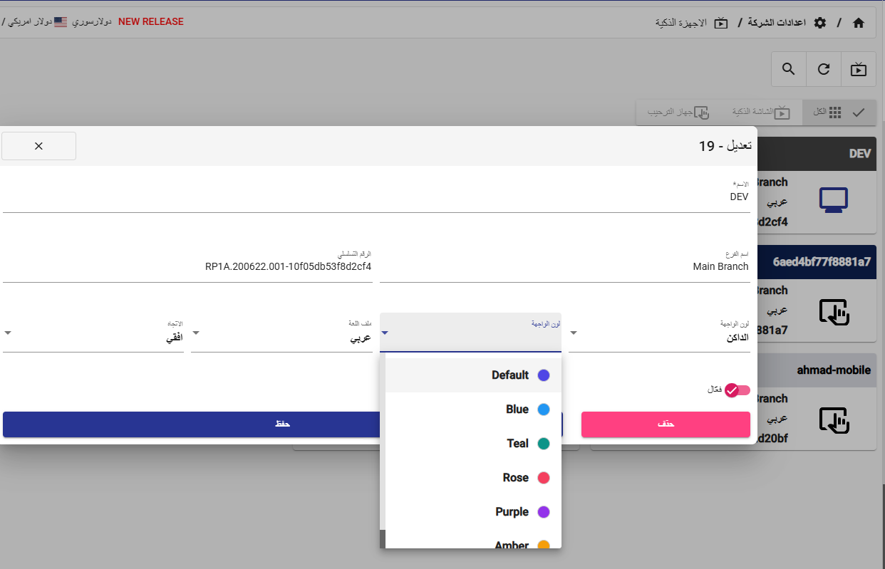The width and height of the screenshot is (885, 569).
Task: Click the monitor icon on DEV card
Action: (833, 201)
